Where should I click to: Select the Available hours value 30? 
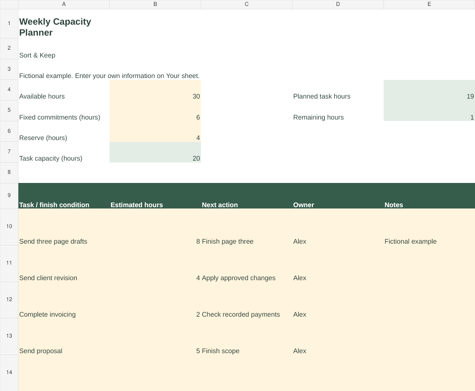click(155, 90)
